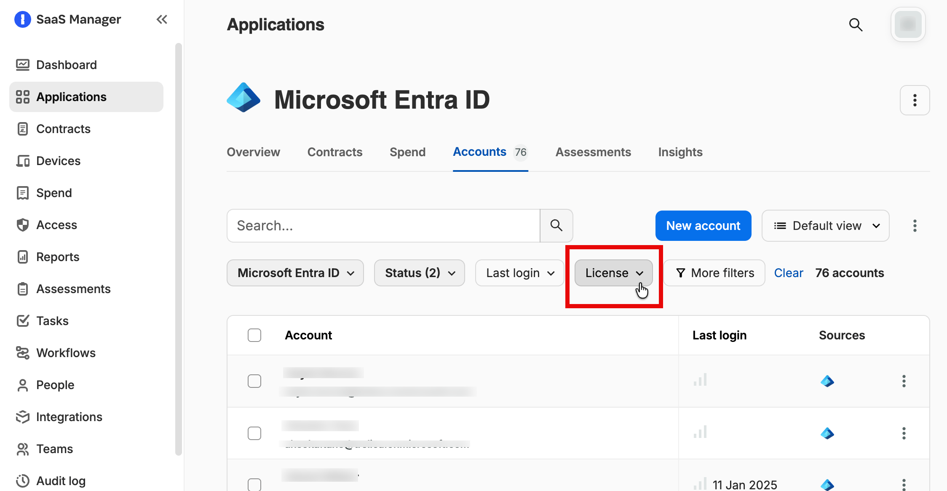Open Integrations in the sidebar
This screenshot has height=491, width=947.
pyautogui.click(x=86, y=417)
